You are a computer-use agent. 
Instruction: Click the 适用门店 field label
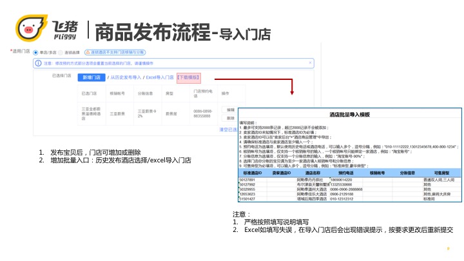20,52
